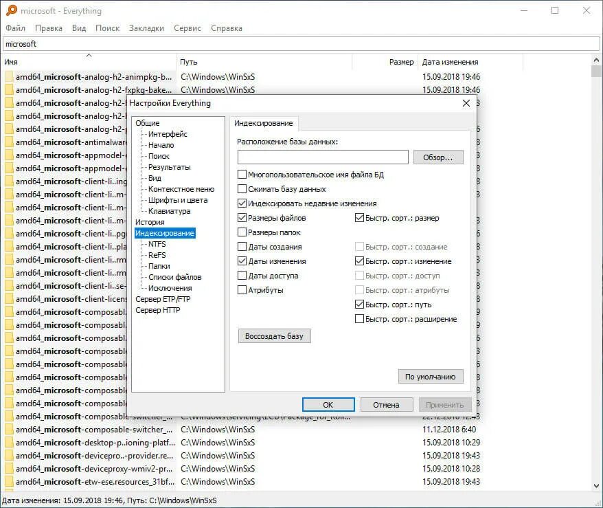
Task: Click folder icon of amd64_microsoft-etw-ese.resources_31bf... row
Action: pyautogui.click(x=9, y=482)
